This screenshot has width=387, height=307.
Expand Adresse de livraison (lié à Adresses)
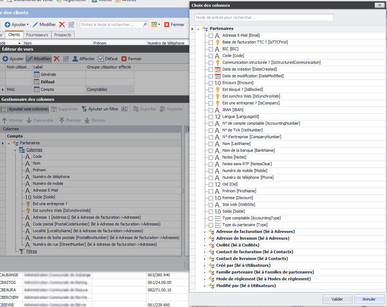pos(205,238)
